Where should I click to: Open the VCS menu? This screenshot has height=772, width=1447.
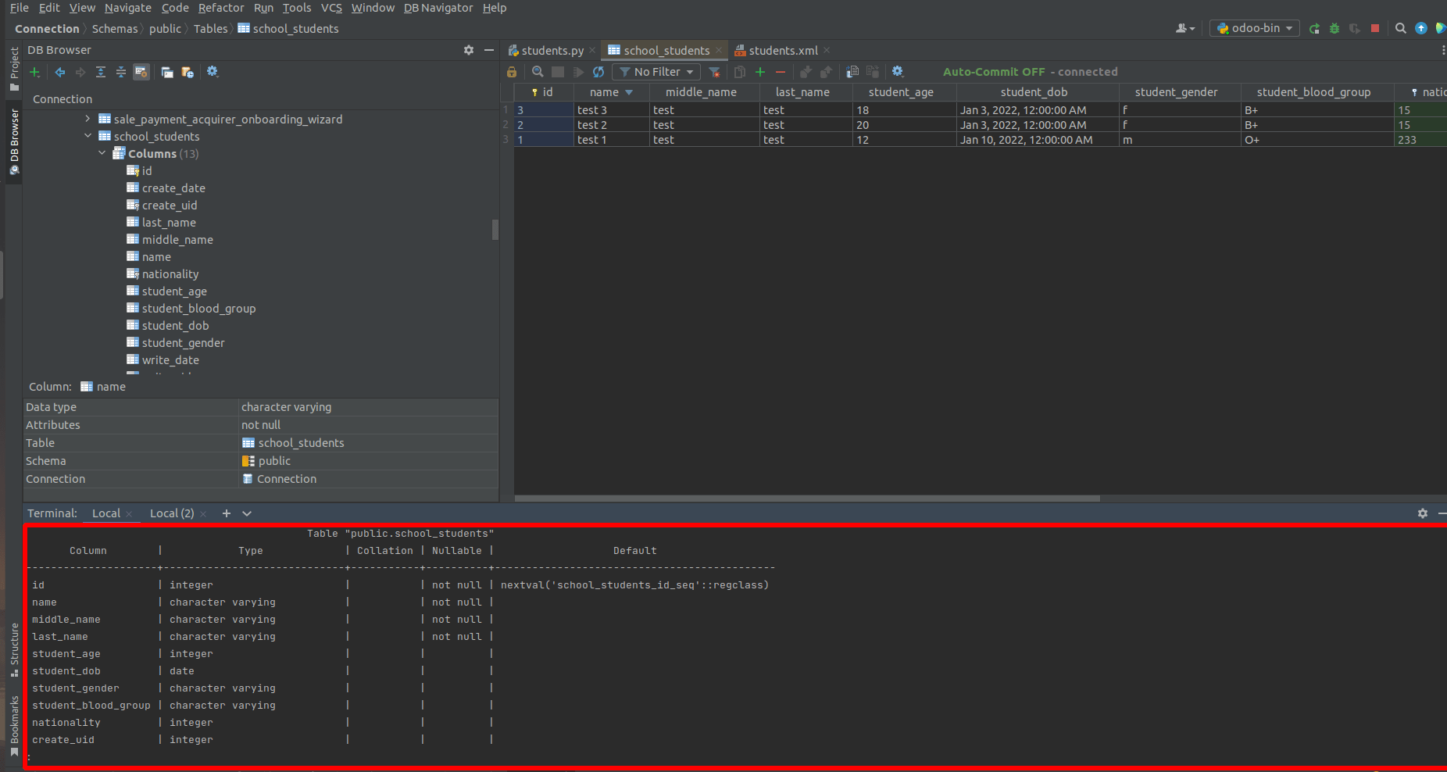tap(331, 8)
